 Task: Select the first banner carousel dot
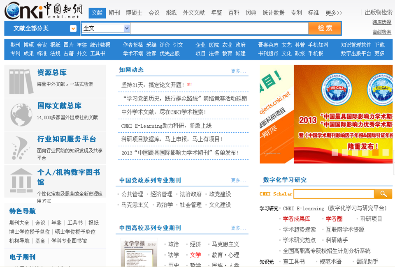(335, 152)
